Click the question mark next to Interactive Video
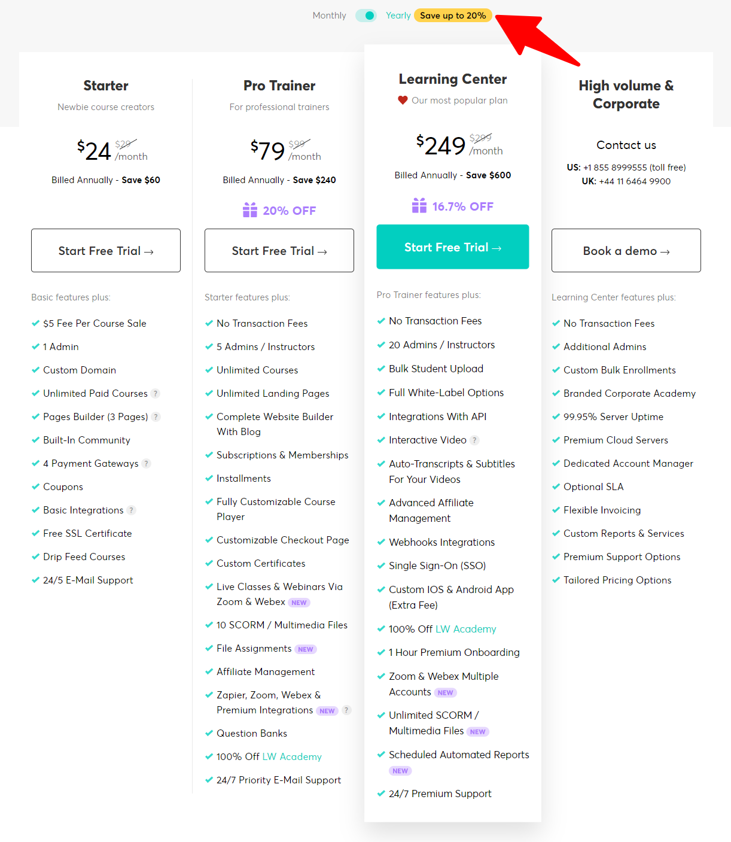Viewport: 731px width, 842px height. click(475, 440)
